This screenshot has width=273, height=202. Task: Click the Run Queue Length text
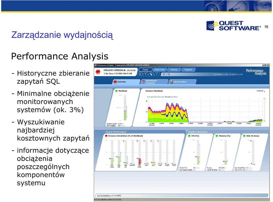pos(188,170)
